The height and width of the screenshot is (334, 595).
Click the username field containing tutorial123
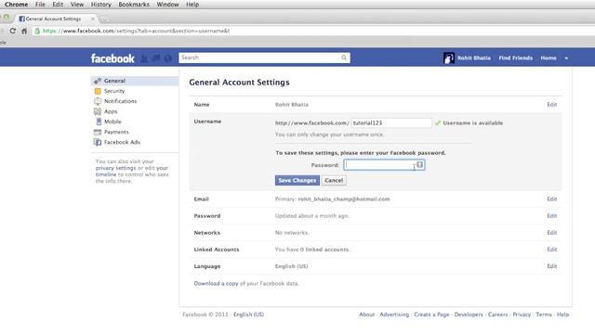tap(391, 122)
